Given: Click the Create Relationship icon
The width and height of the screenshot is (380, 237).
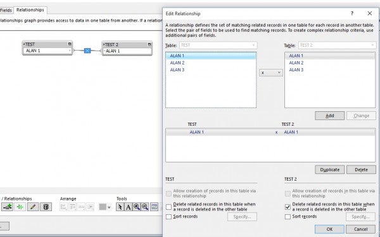Looking at the screenshot, I should click(7, 207).
